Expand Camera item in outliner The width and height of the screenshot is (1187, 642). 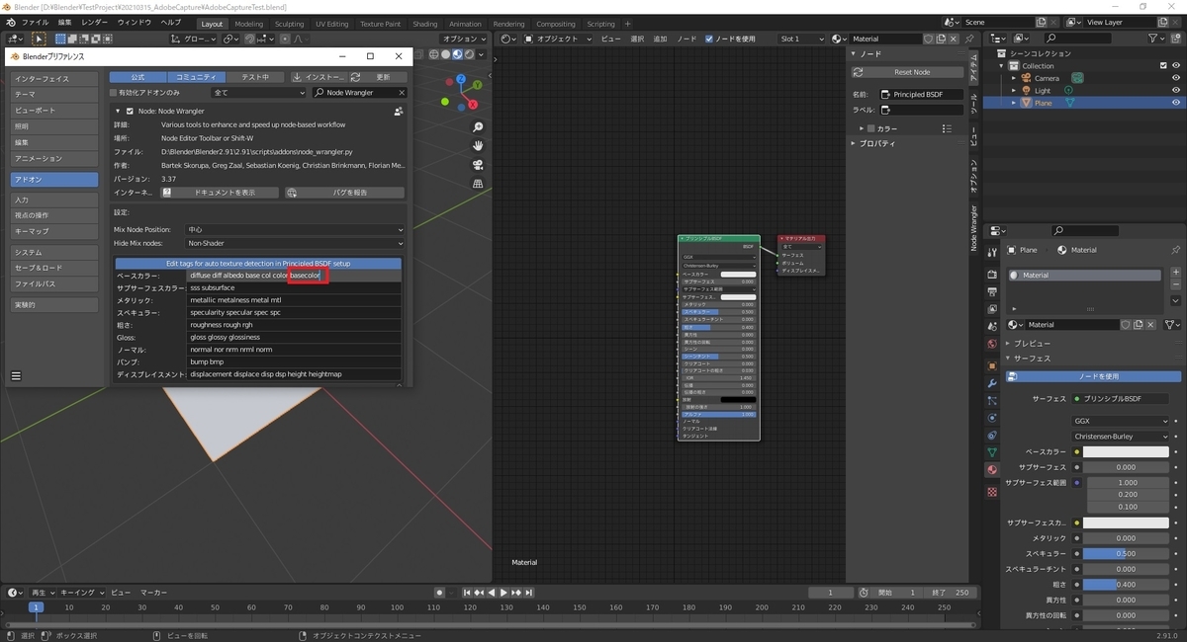tap(1014, 78)
